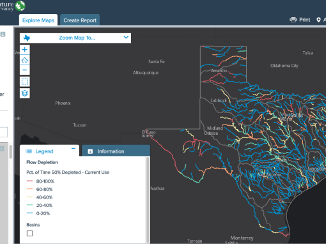Click the home extent map button
The height and width of the screenshot is (244, 326).
[x=25, y=60]
